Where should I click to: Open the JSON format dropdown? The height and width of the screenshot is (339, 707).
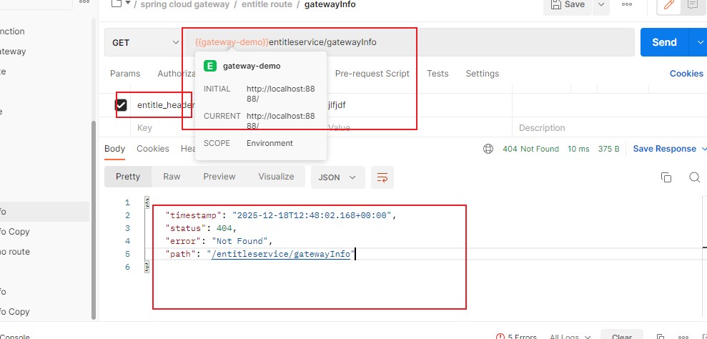point(337,177)
